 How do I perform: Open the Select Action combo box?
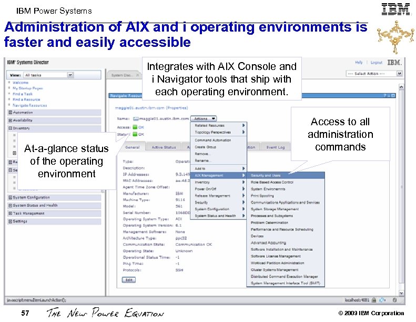374,74
